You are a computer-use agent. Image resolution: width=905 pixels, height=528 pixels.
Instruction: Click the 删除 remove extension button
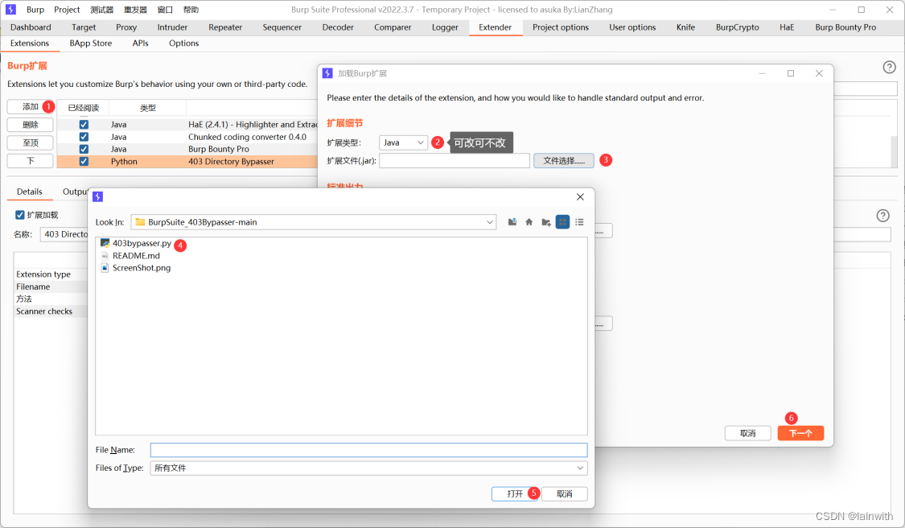30,125
